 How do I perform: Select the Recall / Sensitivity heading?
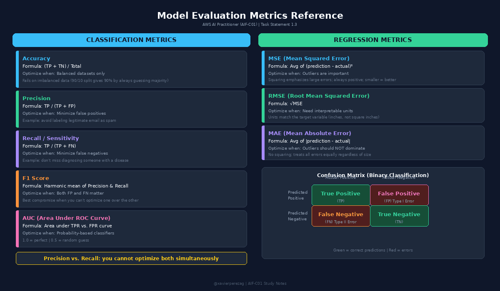(50, 138)
